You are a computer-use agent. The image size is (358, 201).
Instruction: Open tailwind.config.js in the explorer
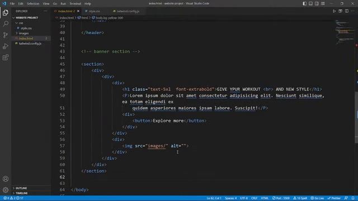(30, 44)
